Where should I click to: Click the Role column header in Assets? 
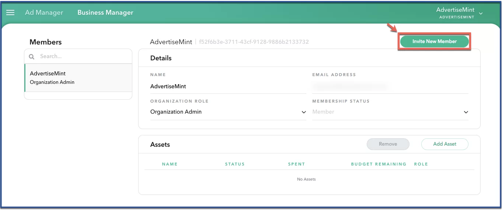pos(421,164)
